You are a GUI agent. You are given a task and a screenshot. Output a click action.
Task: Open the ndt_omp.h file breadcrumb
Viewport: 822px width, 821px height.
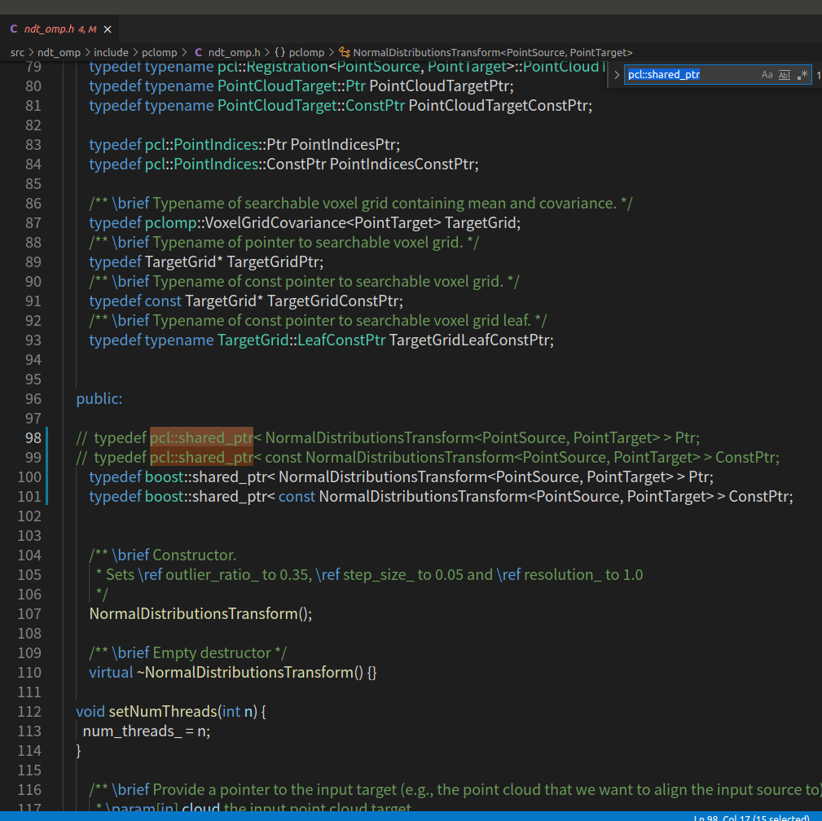pyautogui.click(x=234, y=52)
